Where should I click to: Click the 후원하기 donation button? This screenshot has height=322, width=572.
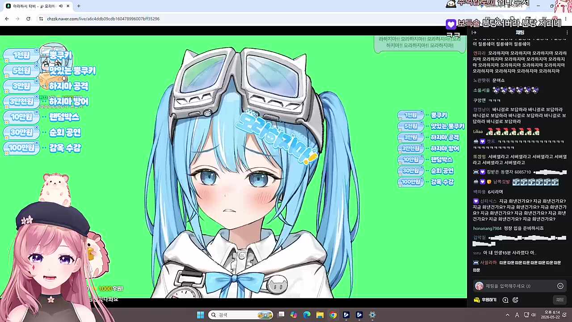click(485, 300)
